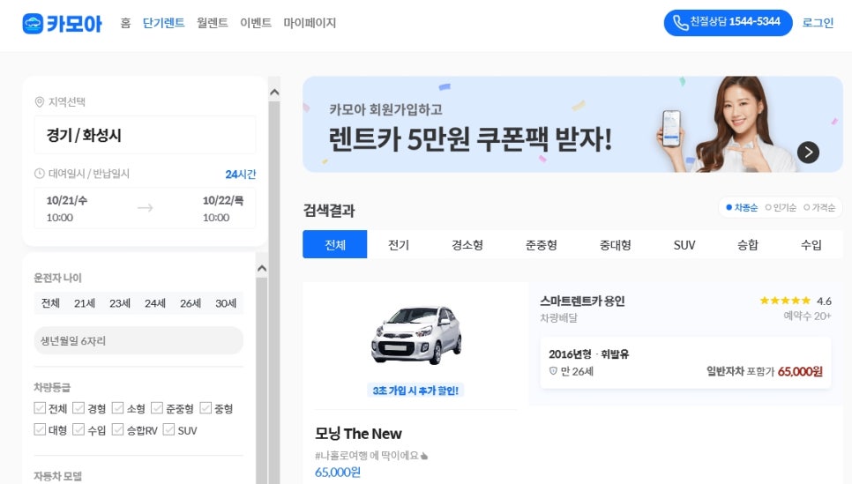Switch to the 전기 tab
The width and height of the screenshot is (852, 484).
(x=399, y=244)
